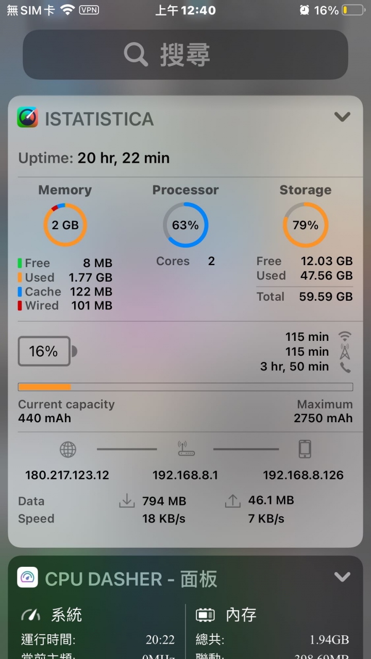
Task: Tap the Storage 79% ring gauge
Action: click(306, 225)
